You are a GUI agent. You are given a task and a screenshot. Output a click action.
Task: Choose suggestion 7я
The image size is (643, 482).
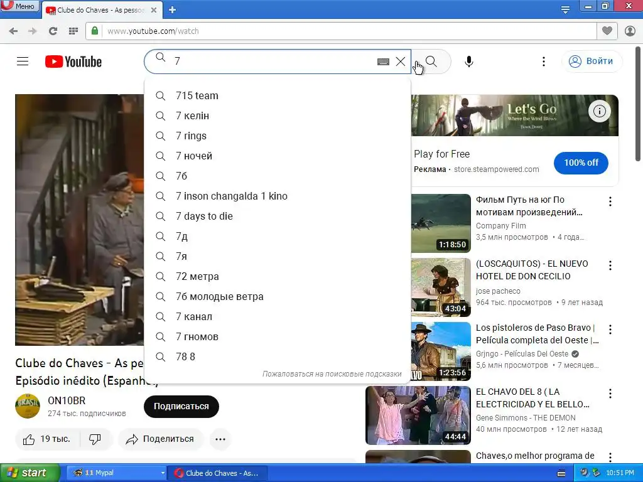point(277,256)
